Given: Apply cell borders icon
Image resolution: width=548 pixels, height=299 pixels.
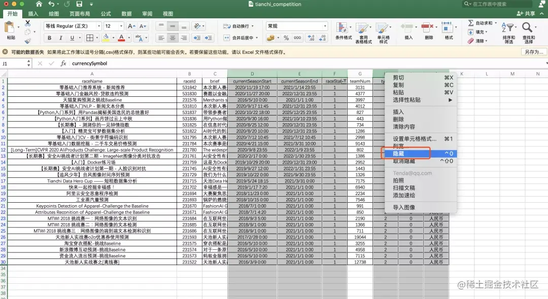Looking at the screenshot, I should 90,38.
